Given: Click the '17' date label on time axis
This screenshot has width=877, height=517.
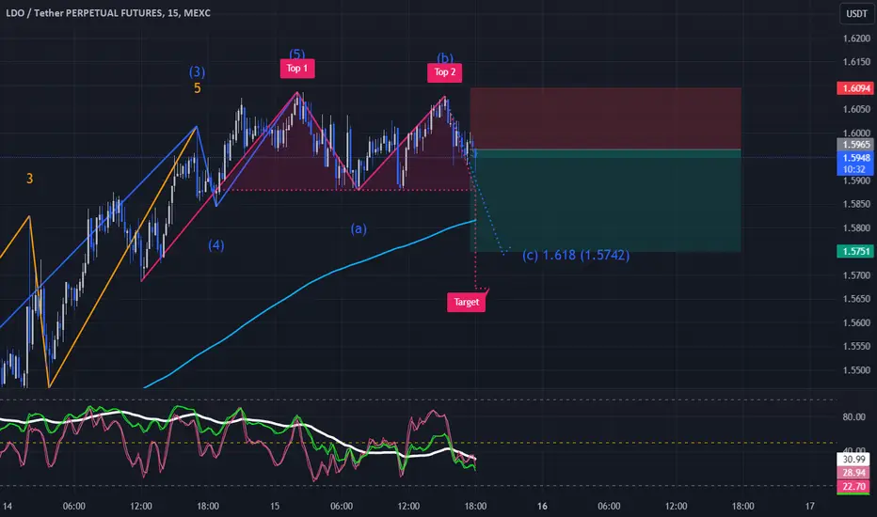Looking at the screenshot, I should click(x=810, y=506).
